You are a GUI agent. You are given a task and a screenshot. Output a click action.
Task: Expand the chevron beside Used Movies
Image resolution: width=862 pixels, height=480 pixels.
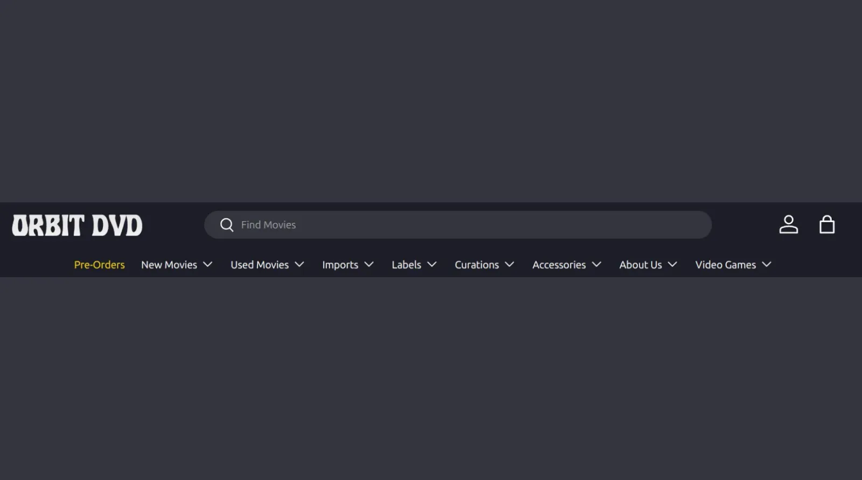click(x=300, y=264)
